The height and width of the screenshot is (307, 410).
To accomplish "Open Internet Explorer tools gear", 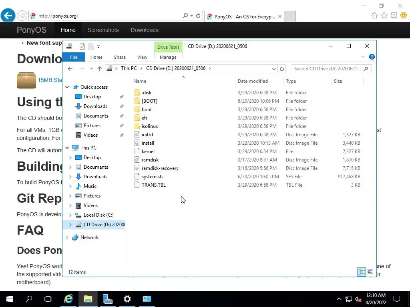I will pos(394,16).
